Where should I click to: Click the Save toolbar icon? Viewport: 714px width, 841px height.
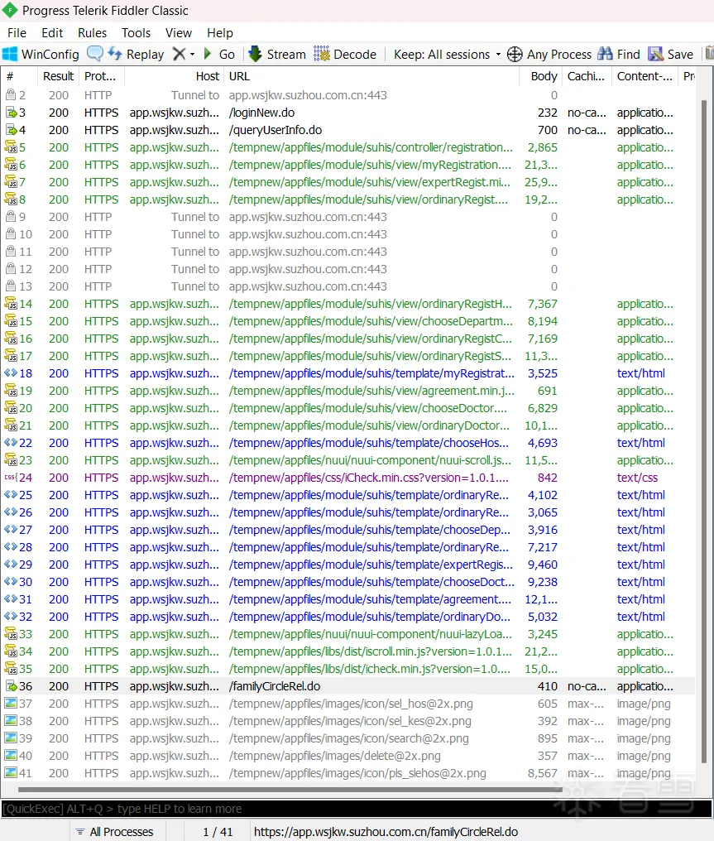pos(655,54)
